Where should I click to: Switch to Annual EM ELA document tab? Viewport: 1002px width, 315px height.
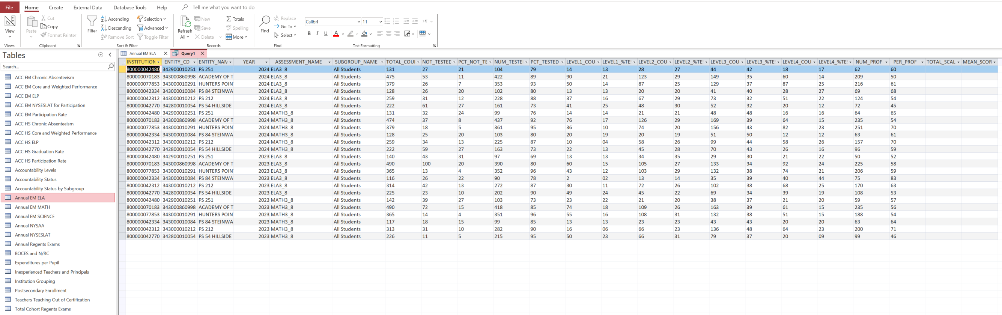coord(142,53)
